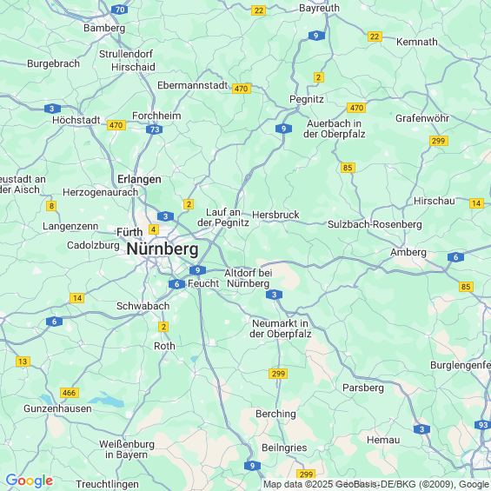Select the Amberg town label
The image size is (491, 491).
pos(408,252)
